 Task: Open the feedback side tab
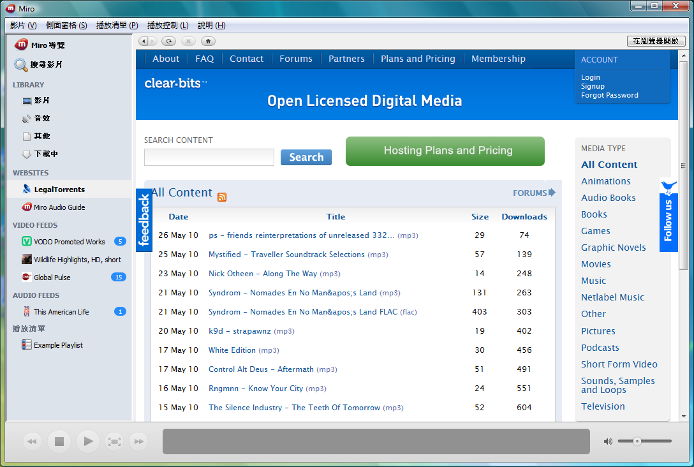pos(144,220)
